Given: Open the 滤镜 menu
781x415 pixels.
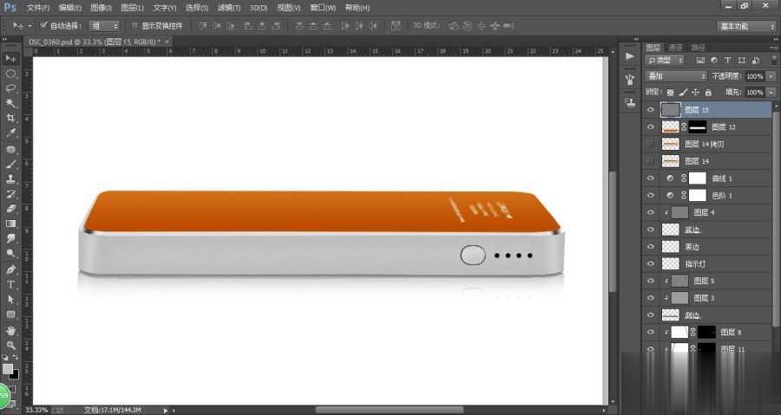Looking at the screenshot, I should click(x=228, y=8).
